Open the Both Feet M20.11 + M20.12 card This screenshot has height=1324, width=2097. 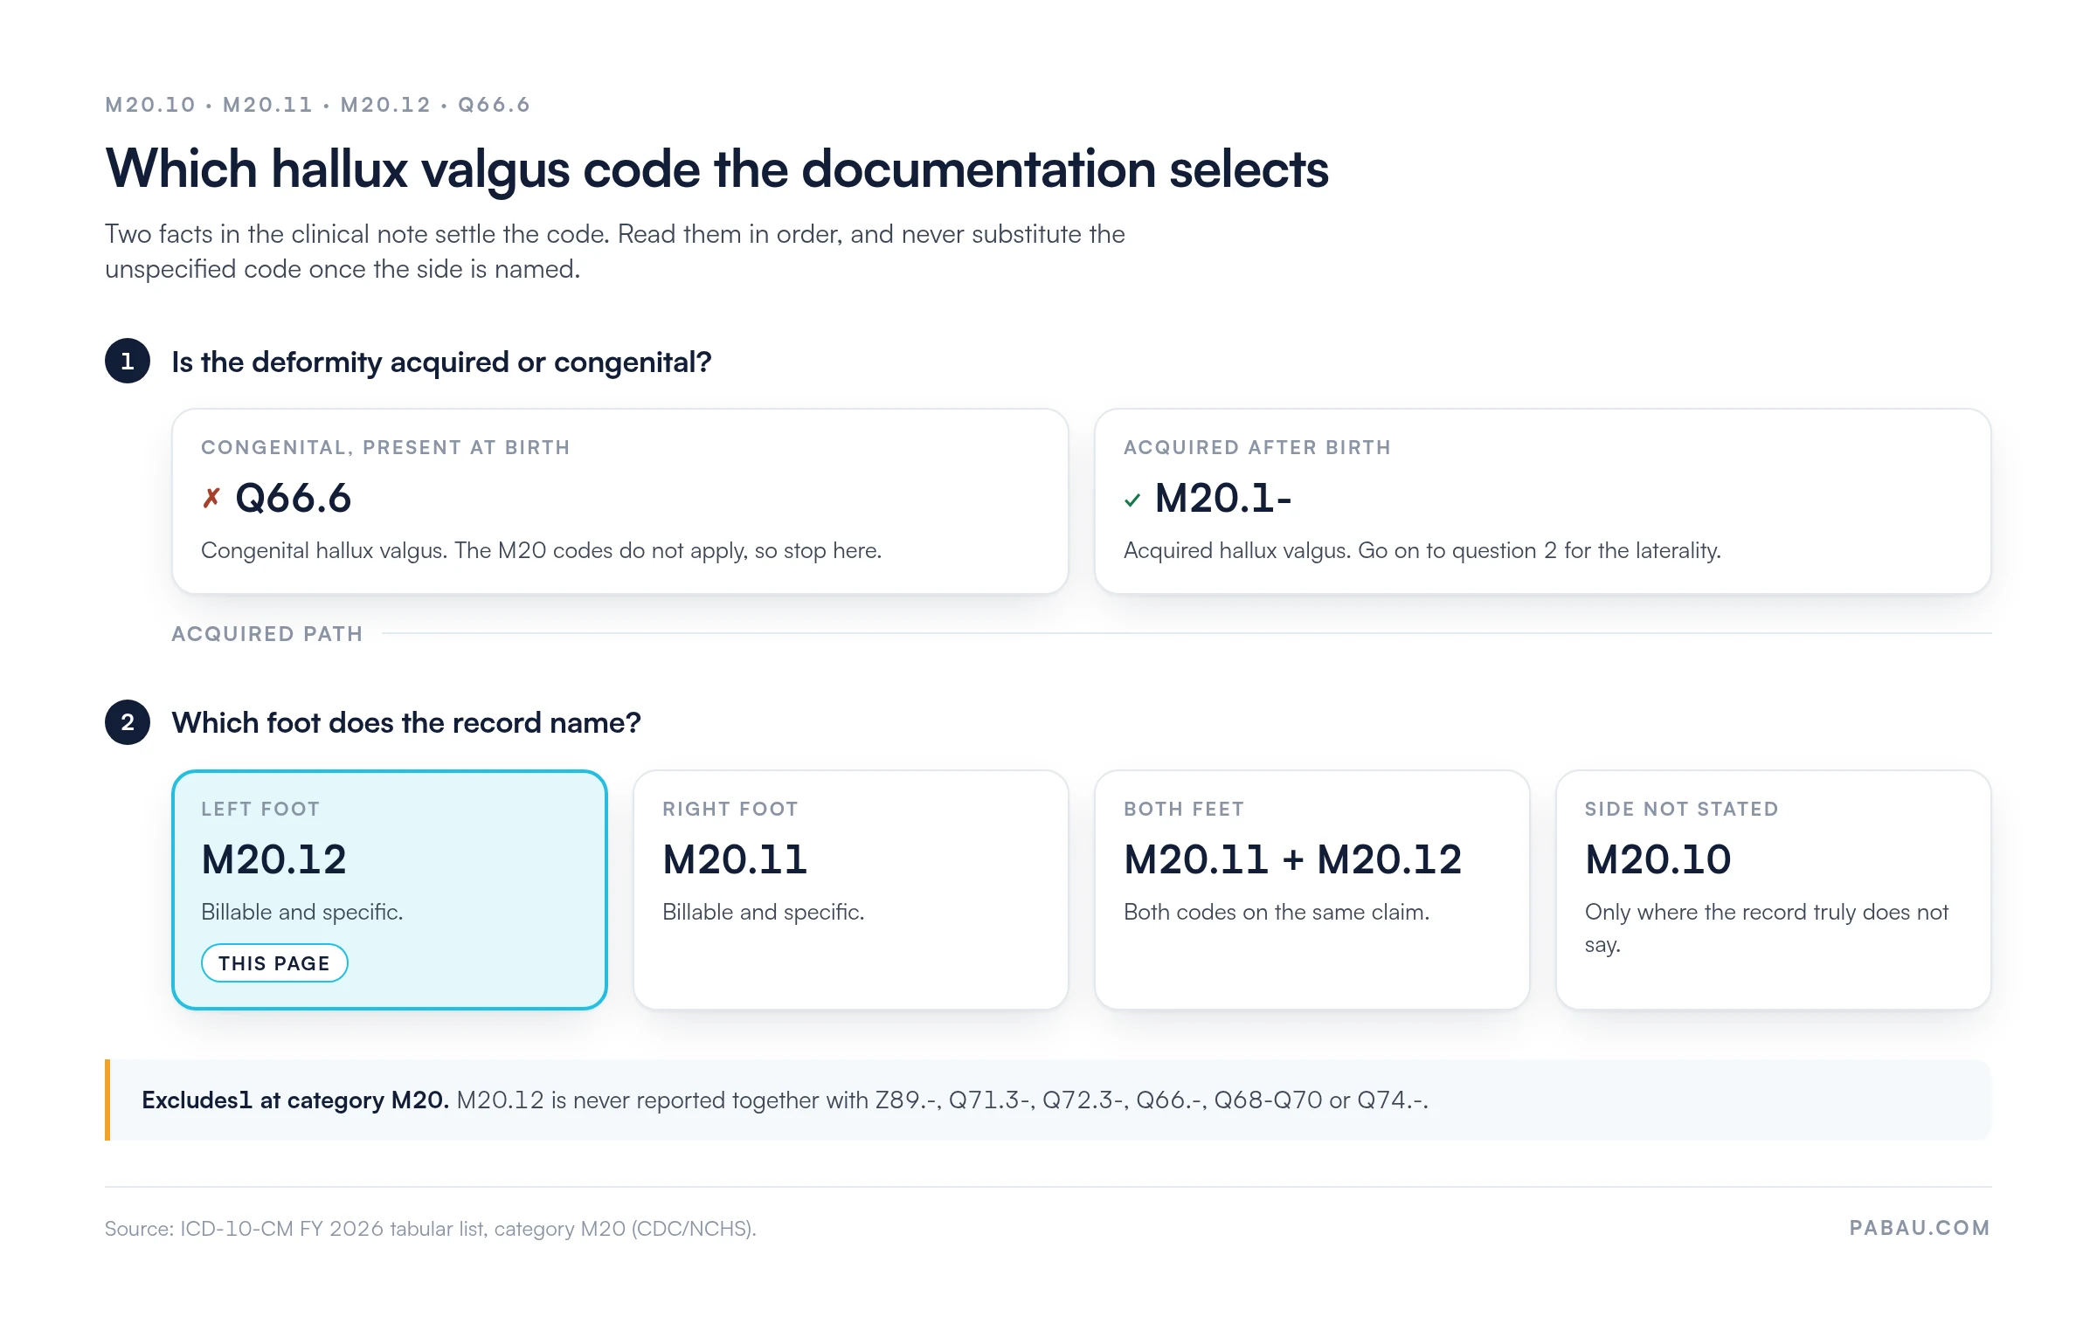click(x=1312, y=890)
